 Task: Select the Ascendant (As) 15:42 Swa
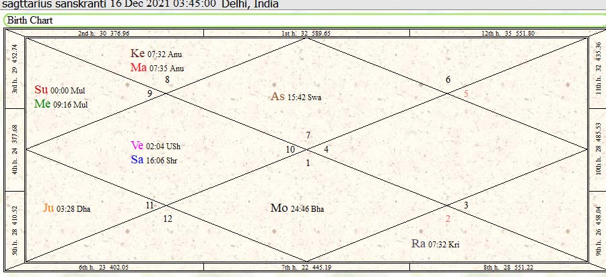click(x=296, y=97)
